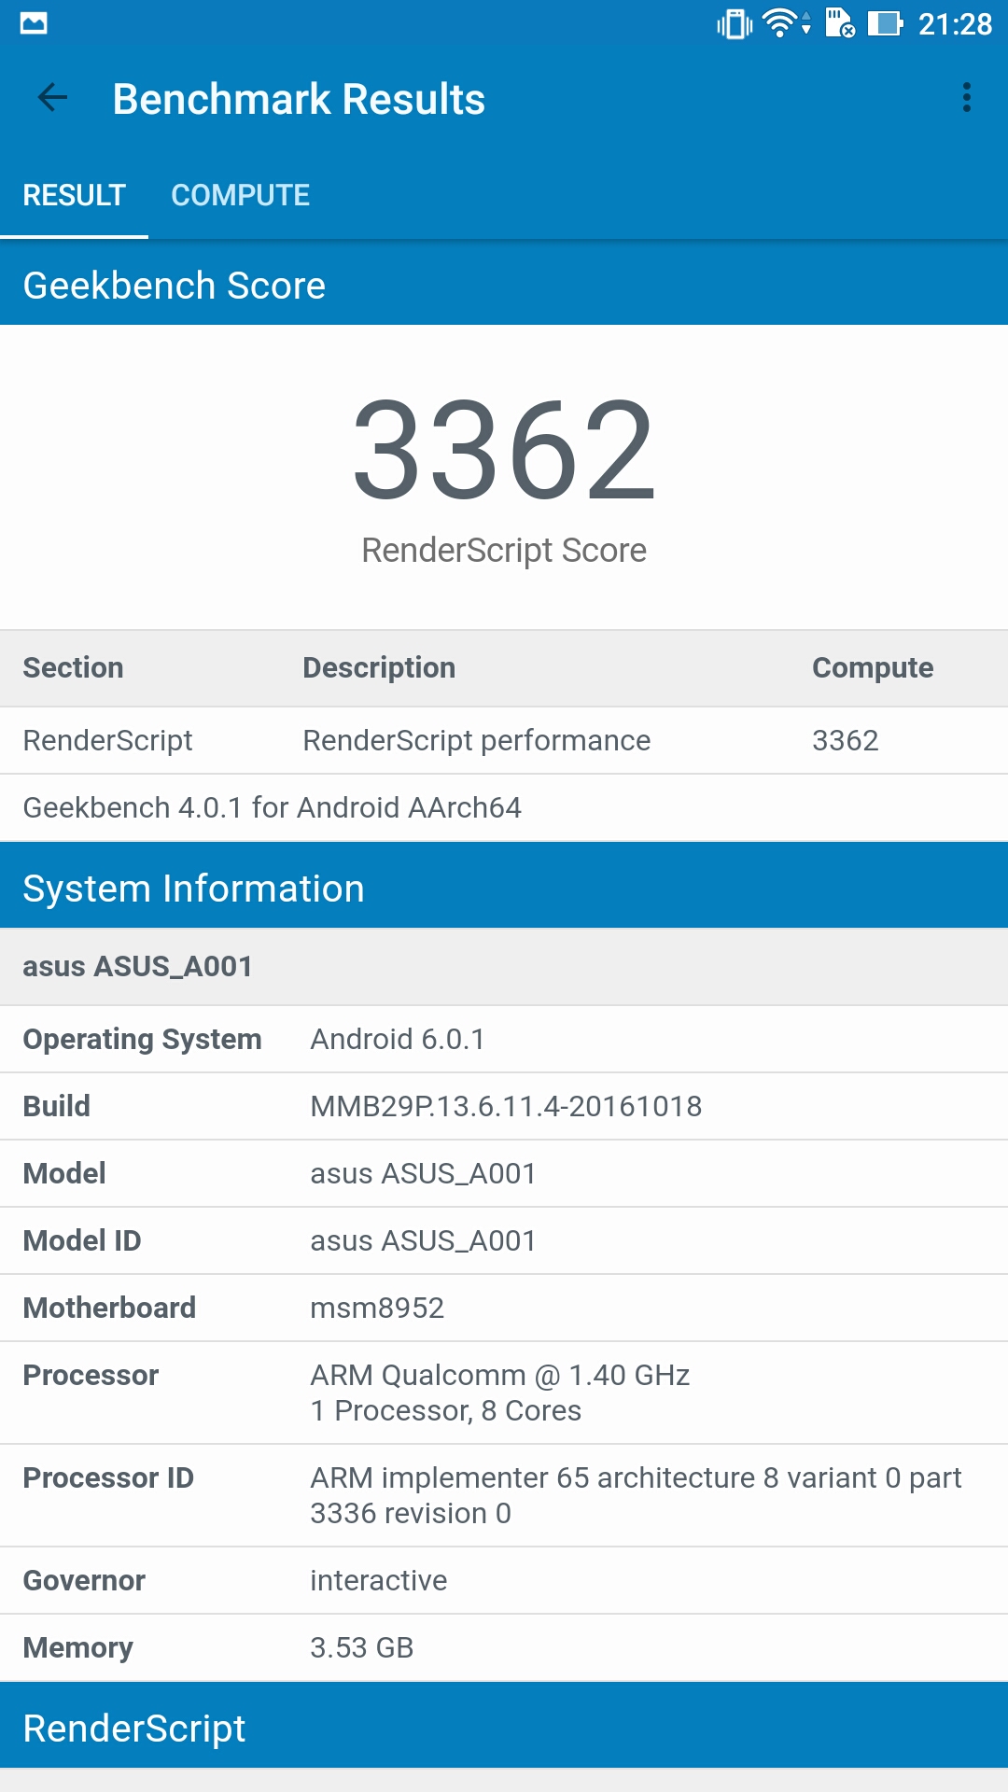Tap the msm8952 motherboard value

point(377,1308)
